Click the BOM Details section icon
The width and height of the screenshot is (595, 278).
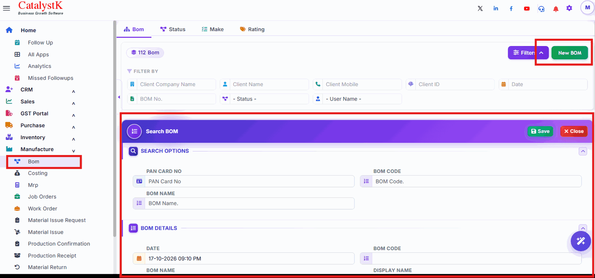click(133, 228)
